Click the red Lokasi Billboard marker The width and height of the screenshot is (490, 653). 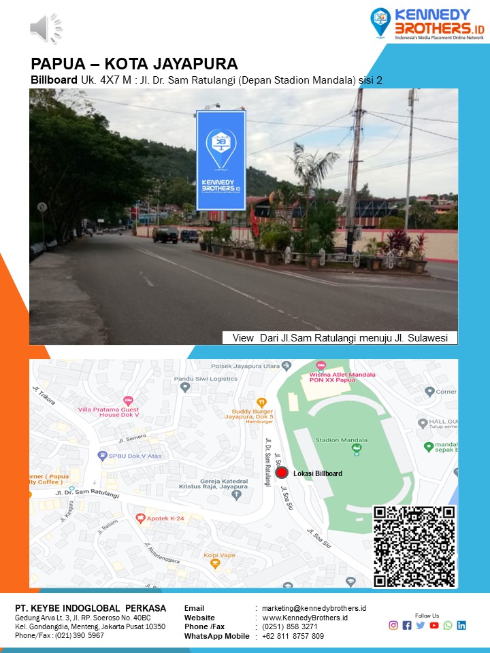[x=282, y=473]
